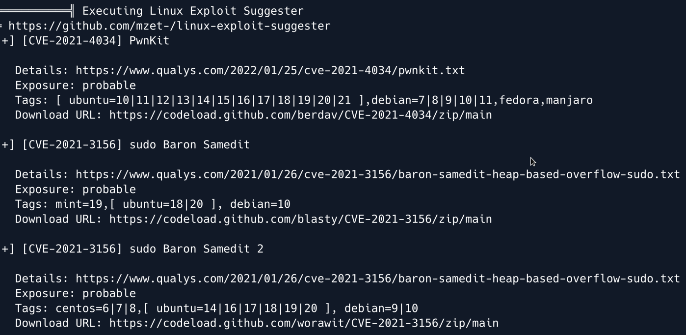Image resolution: width=686 pixels, height=335 pixels.
Task: Click the "[CVE-2021-4034] PwnKit" heading
Action: [x=96, y=41]
